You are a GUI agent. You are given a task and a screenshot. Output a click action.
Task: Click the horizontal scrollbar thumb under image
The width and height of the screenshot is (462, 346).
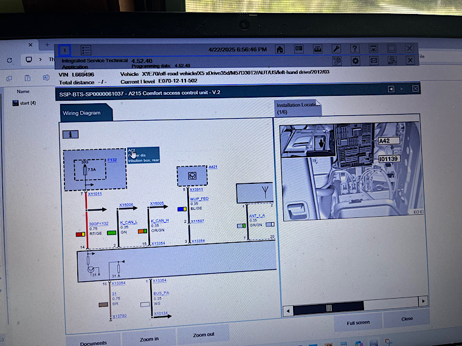pyautogui.click(x=329, y=308)
